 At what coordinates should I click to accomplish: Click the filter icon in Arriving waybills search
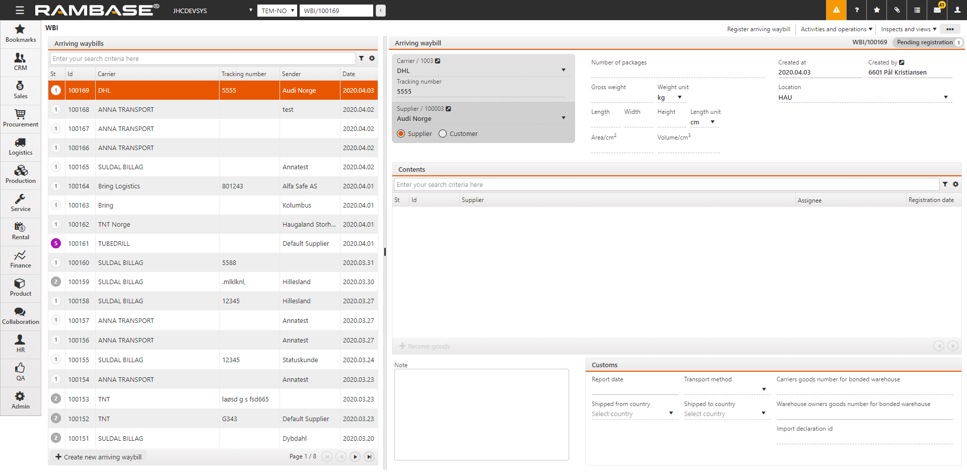click(361, 58)
